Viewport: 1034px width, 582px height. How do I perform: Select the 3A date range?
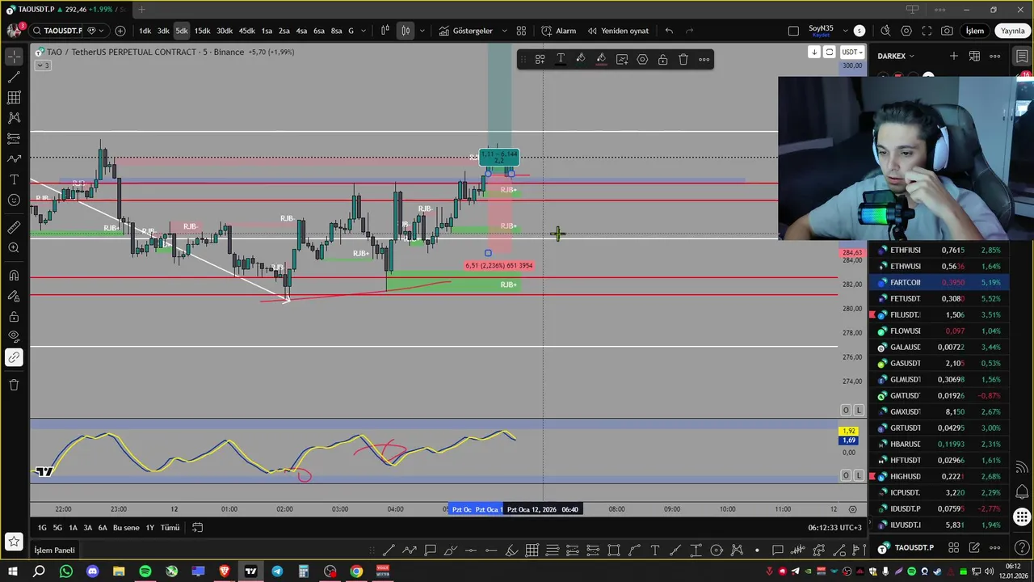pyautogui.click(x=87, y=528)
